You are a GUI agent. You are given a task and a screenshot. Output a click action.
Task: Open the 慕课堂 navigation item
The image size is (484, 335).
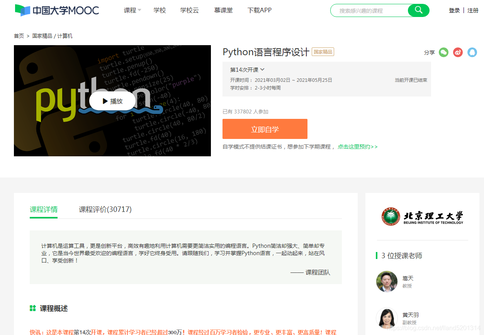tap(223, 10)
